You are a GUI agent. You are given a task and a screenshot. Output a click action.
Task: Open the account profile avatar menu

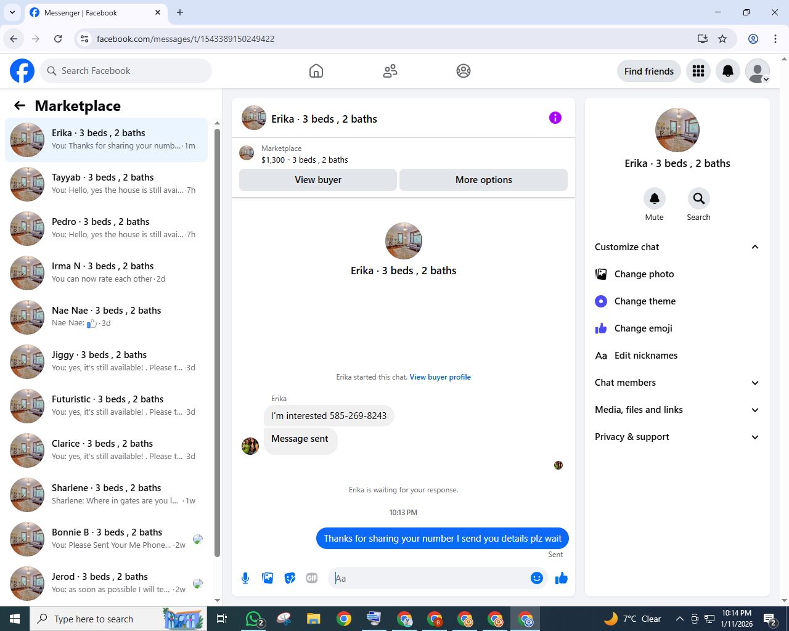tap(758, 71)
